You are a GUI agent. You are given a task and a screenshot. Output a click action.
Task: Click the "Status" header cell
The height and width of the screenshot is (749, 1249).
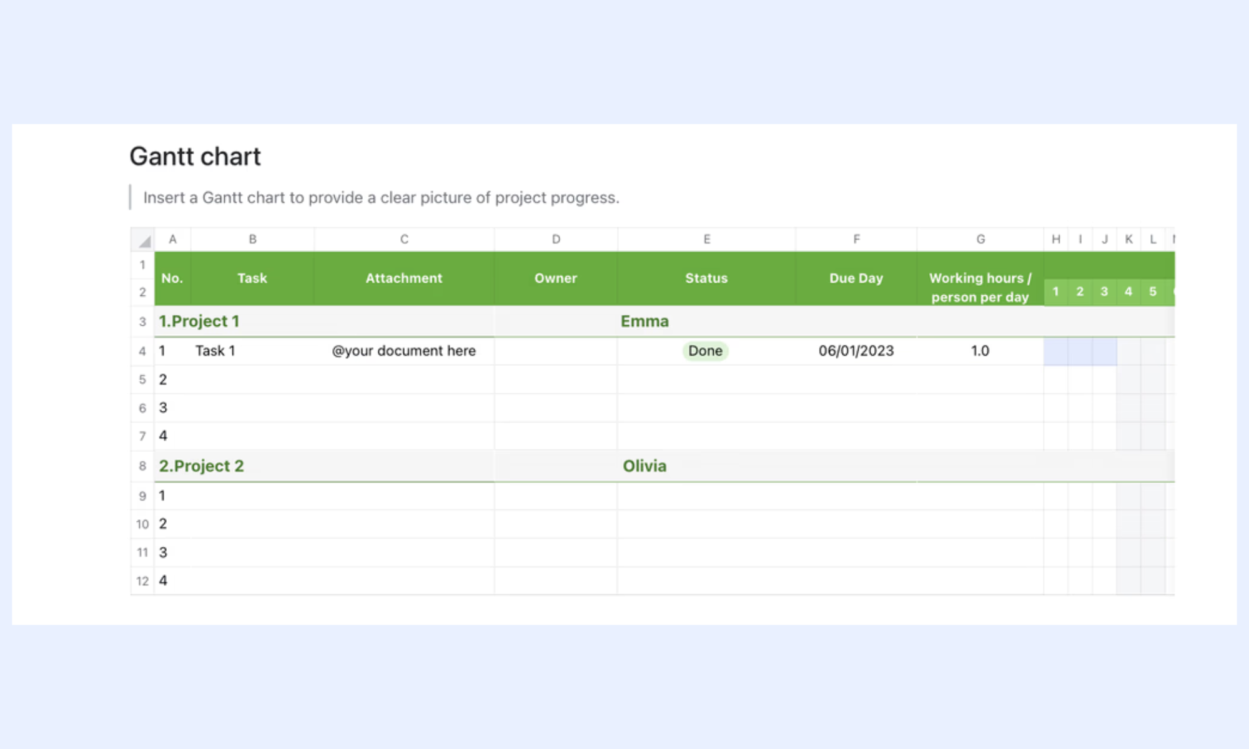(x=706, y=278)
